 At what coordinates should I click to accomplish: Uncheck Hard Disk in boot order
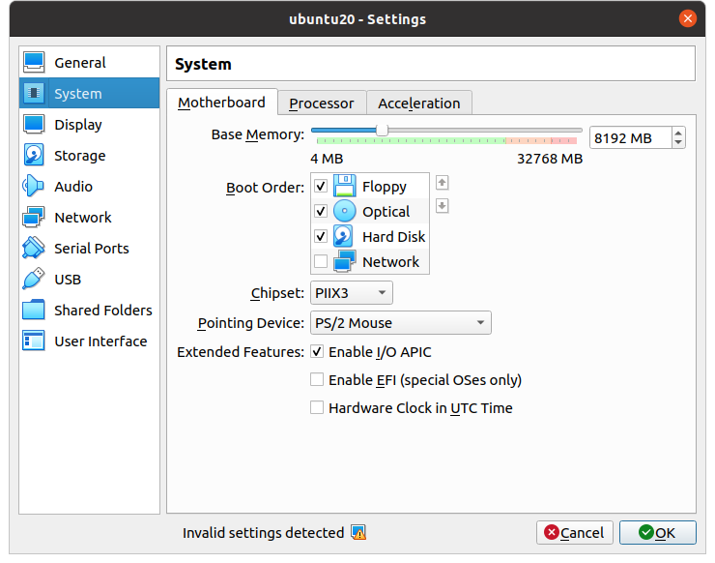[321, 236]
